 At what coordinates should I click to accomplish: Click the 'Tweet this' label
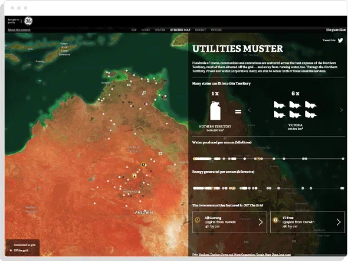[x=329, y=40]
